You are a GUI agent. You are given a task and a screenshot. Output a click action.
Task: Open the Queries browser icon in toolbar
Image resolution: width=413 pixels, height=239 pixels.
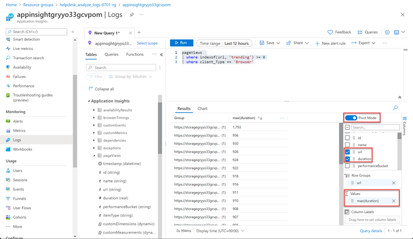click(x=360, y=32)
